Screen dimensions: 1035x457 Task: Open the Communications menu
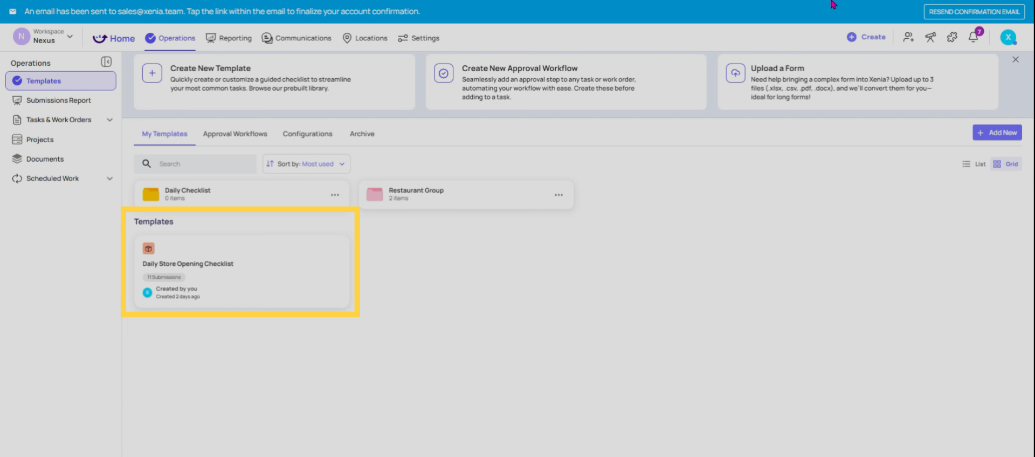click(x=296, y=38)
